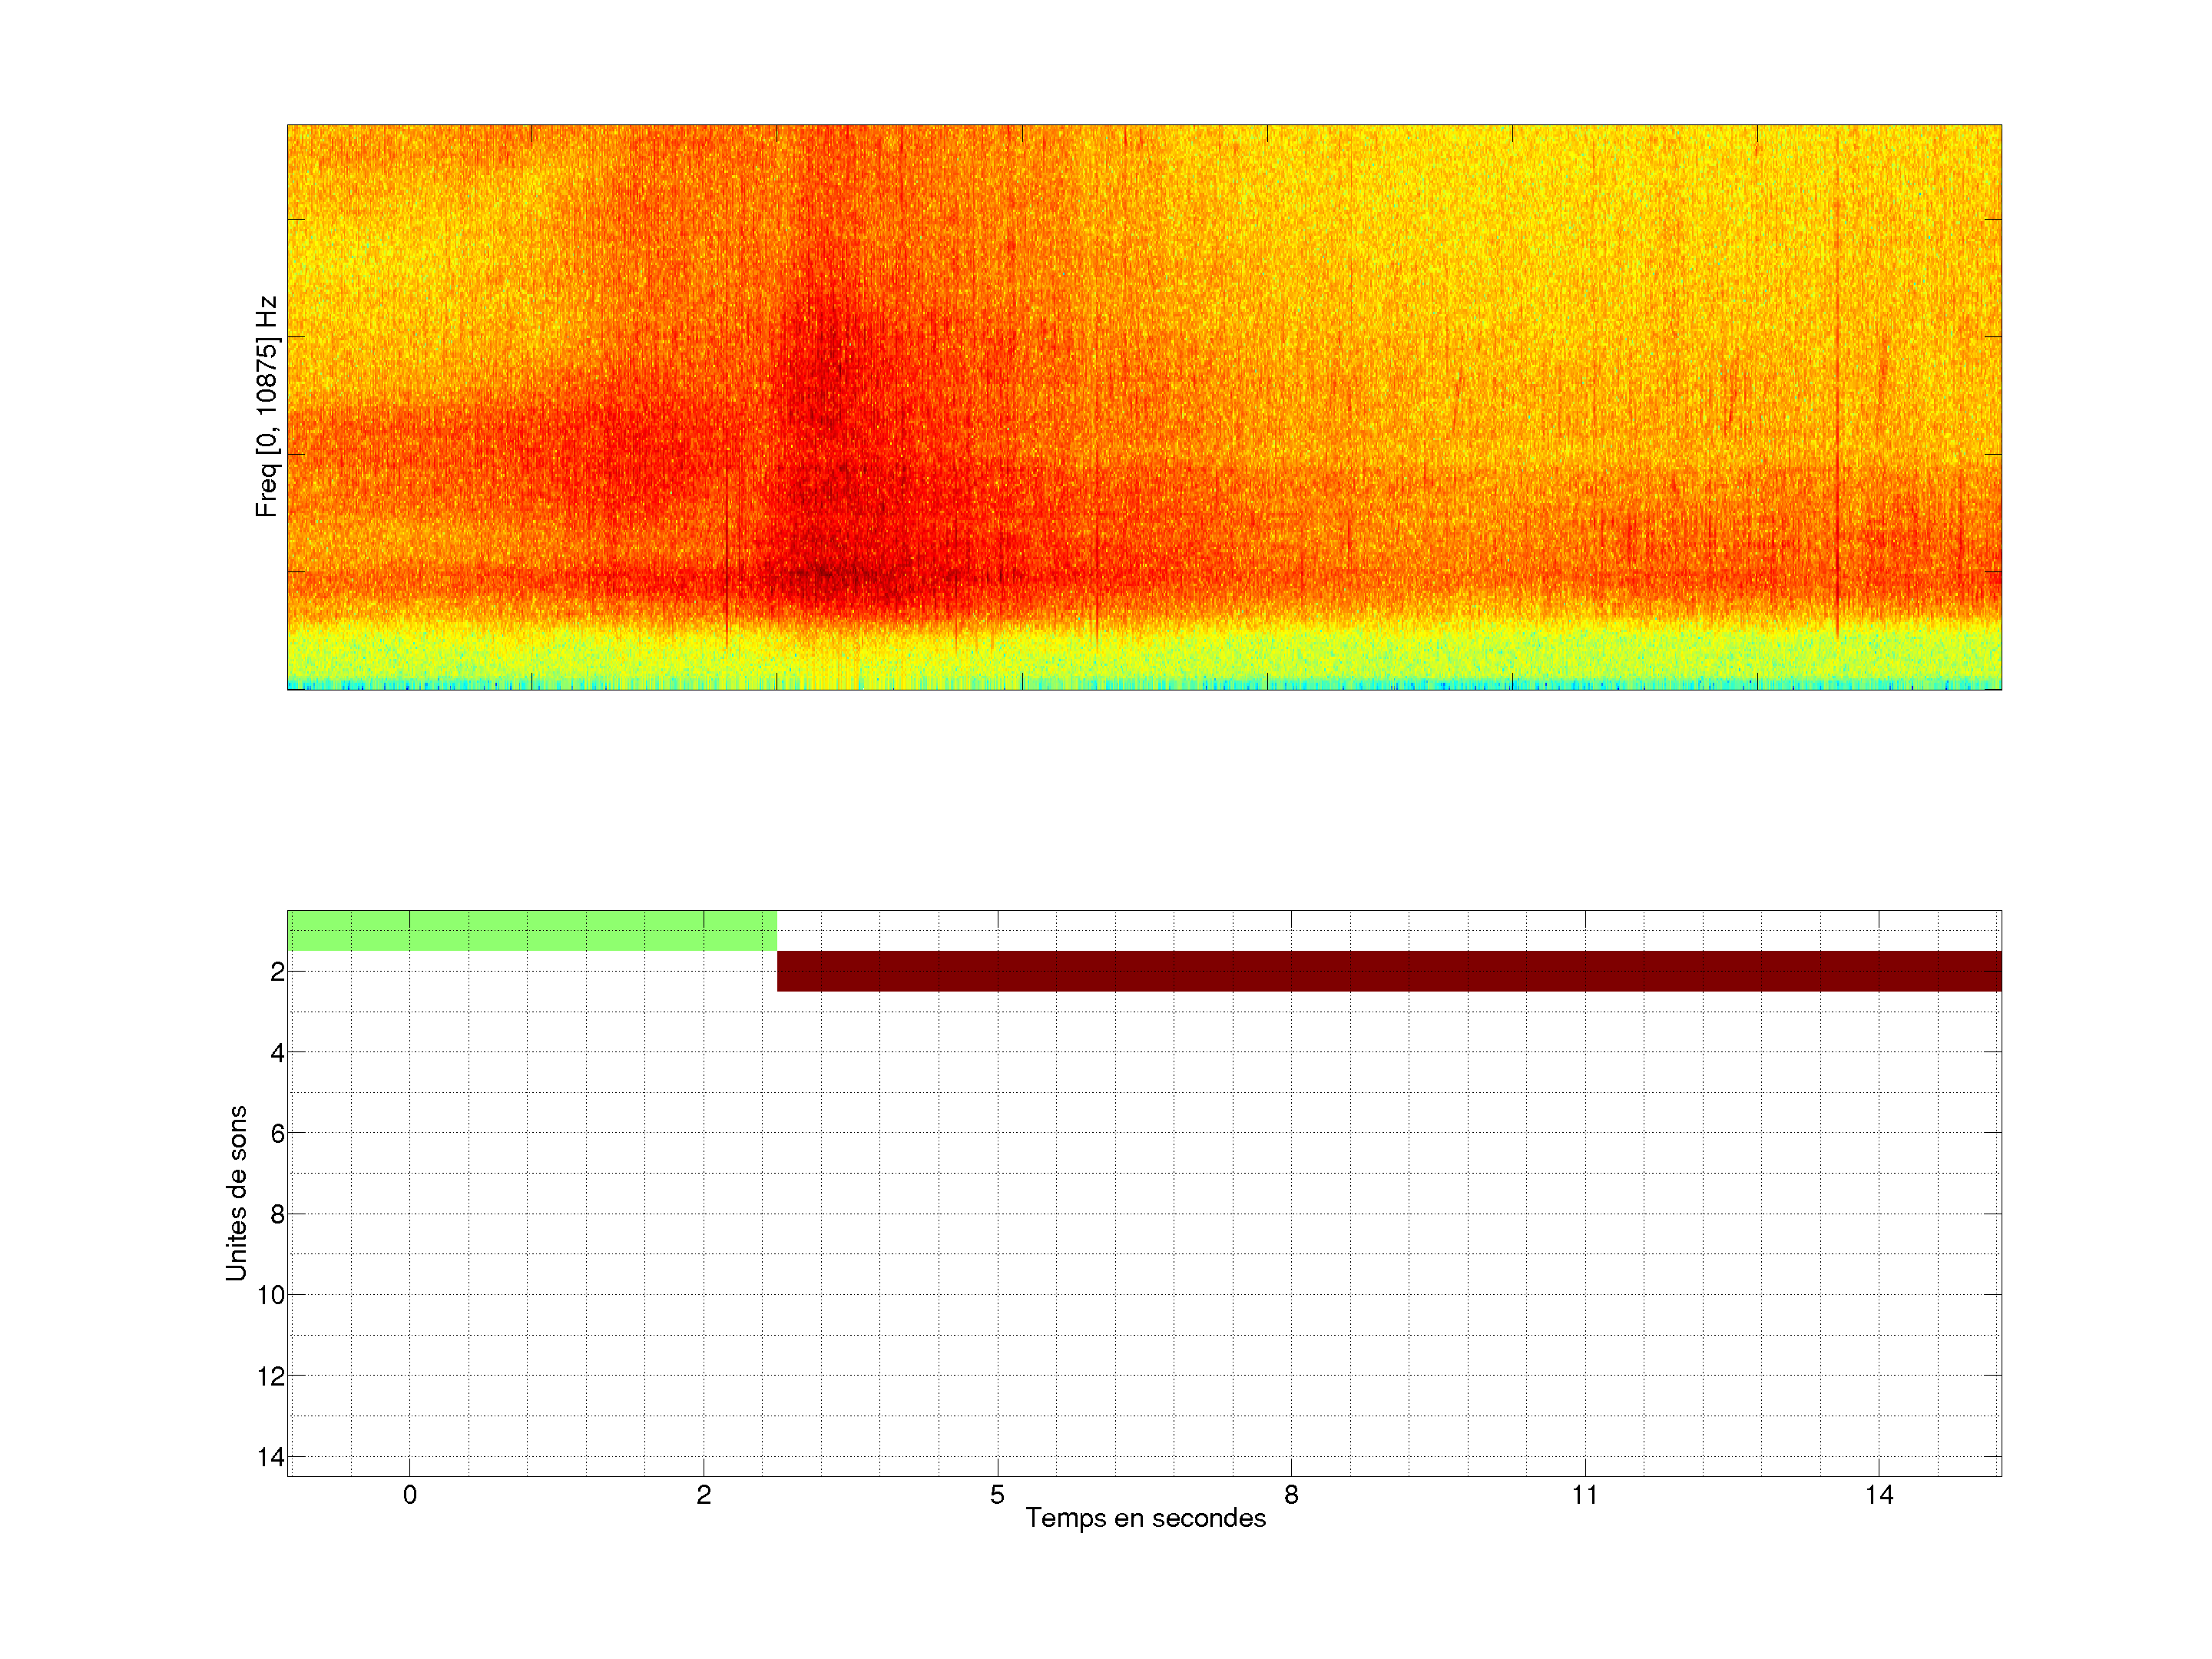Click y-axis tick label 4

coord(277,1053)
